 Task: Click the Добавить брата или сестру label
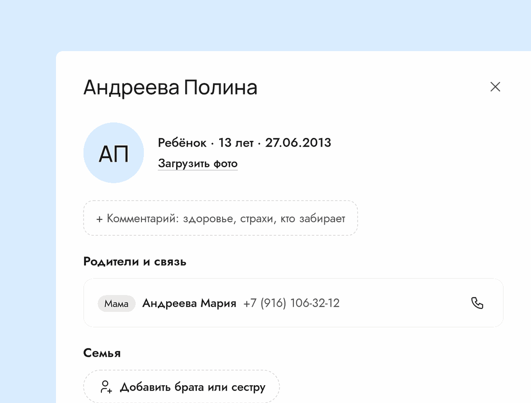pyautogui.click(x=193, y=387)
